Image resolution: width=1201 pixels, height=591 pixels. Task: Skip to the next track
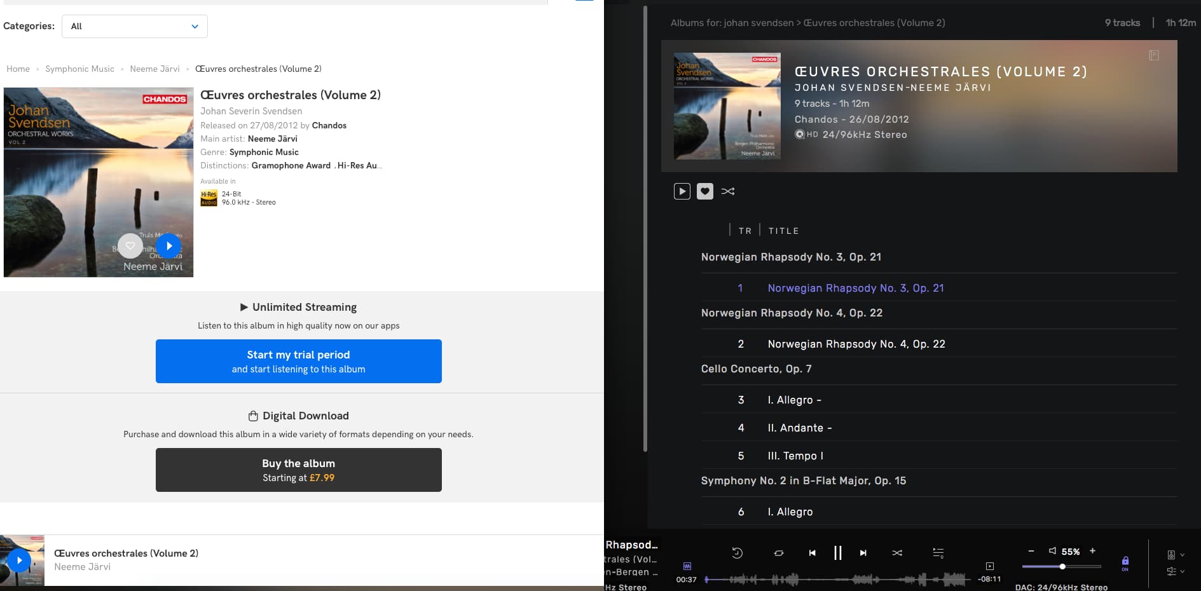click(863, 553)
